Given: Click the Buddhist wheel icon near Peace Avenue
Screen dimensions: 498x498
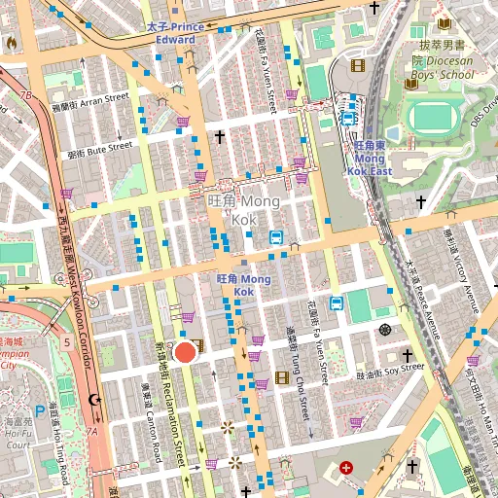Looking at the screenshot, I should (x=385, y=330).
